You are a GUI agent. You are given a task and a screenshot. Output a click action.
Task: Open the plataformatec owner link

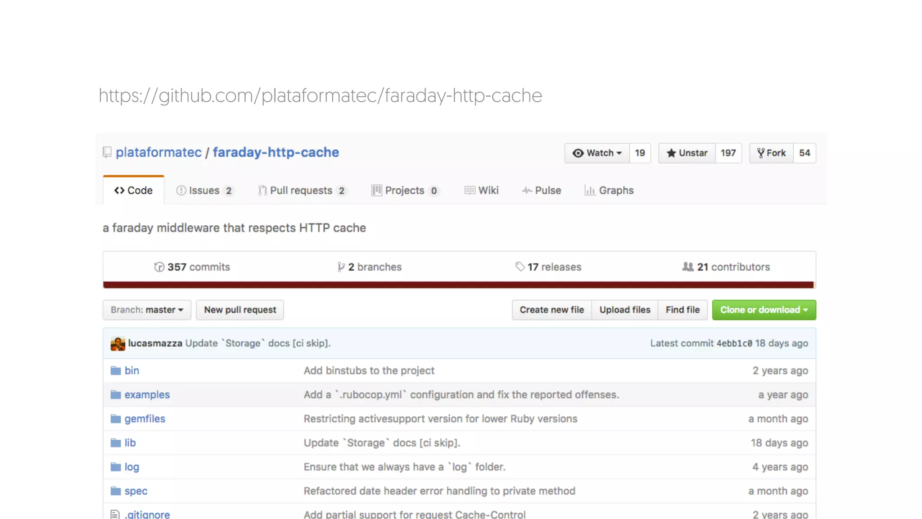click(x=158, y=152)
